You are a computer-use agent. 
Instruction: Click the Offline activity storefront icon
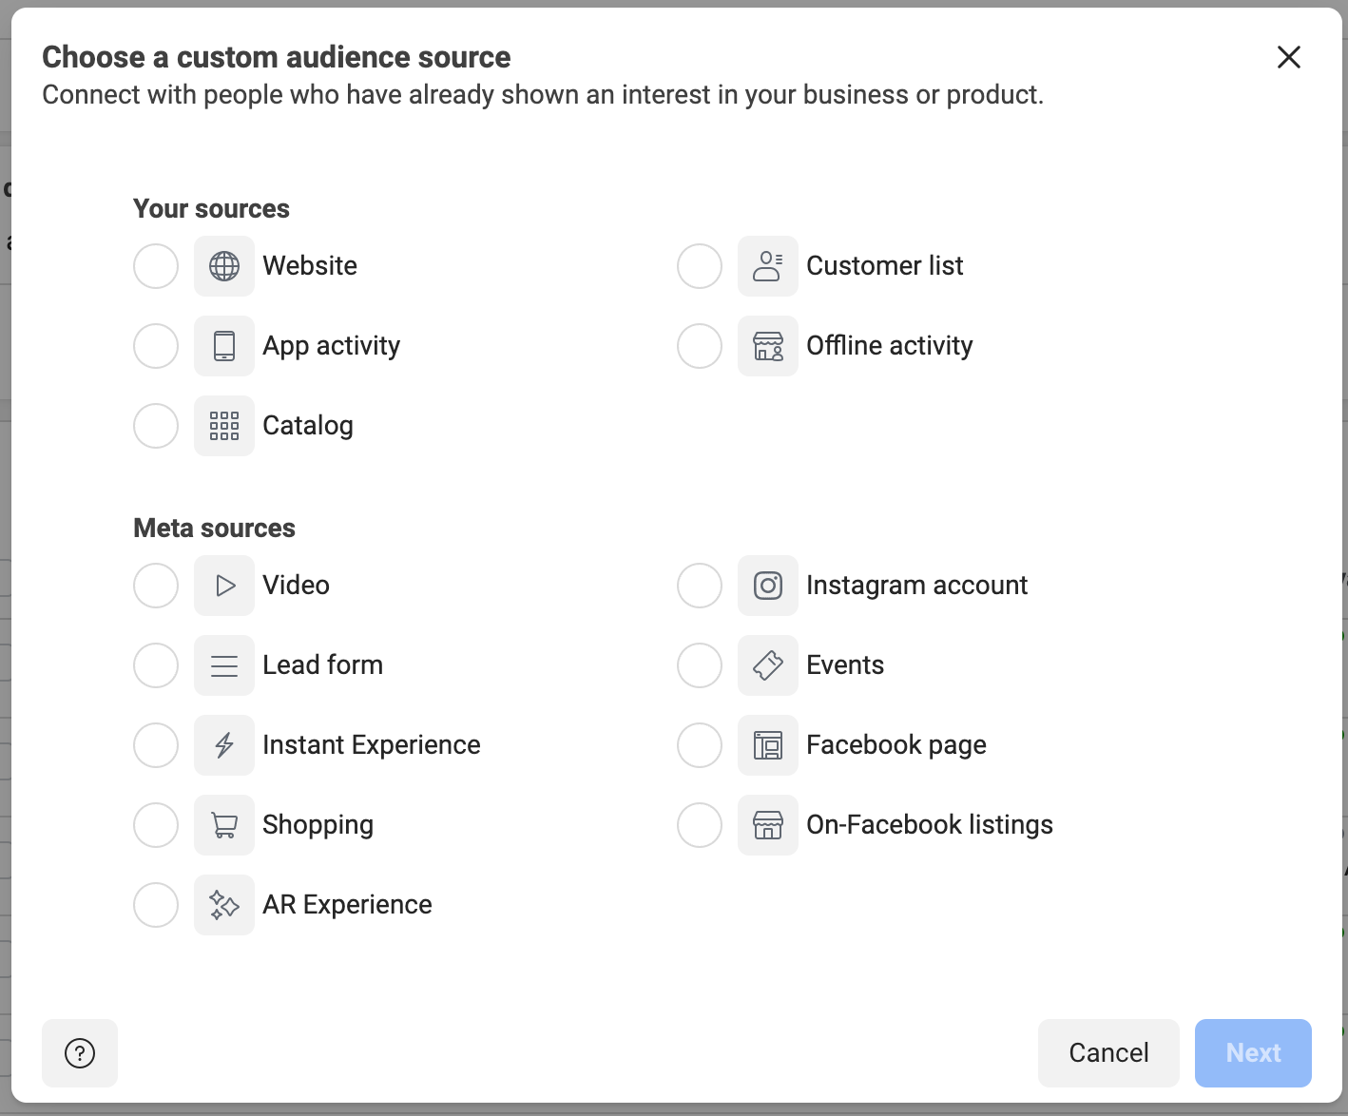pos(768,346)
